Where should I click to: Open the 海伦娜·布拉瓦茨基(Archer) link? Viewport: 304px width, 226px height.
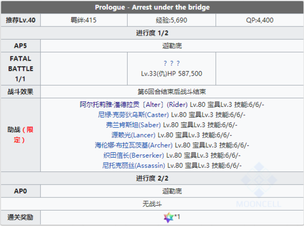[x=134, y=145]
